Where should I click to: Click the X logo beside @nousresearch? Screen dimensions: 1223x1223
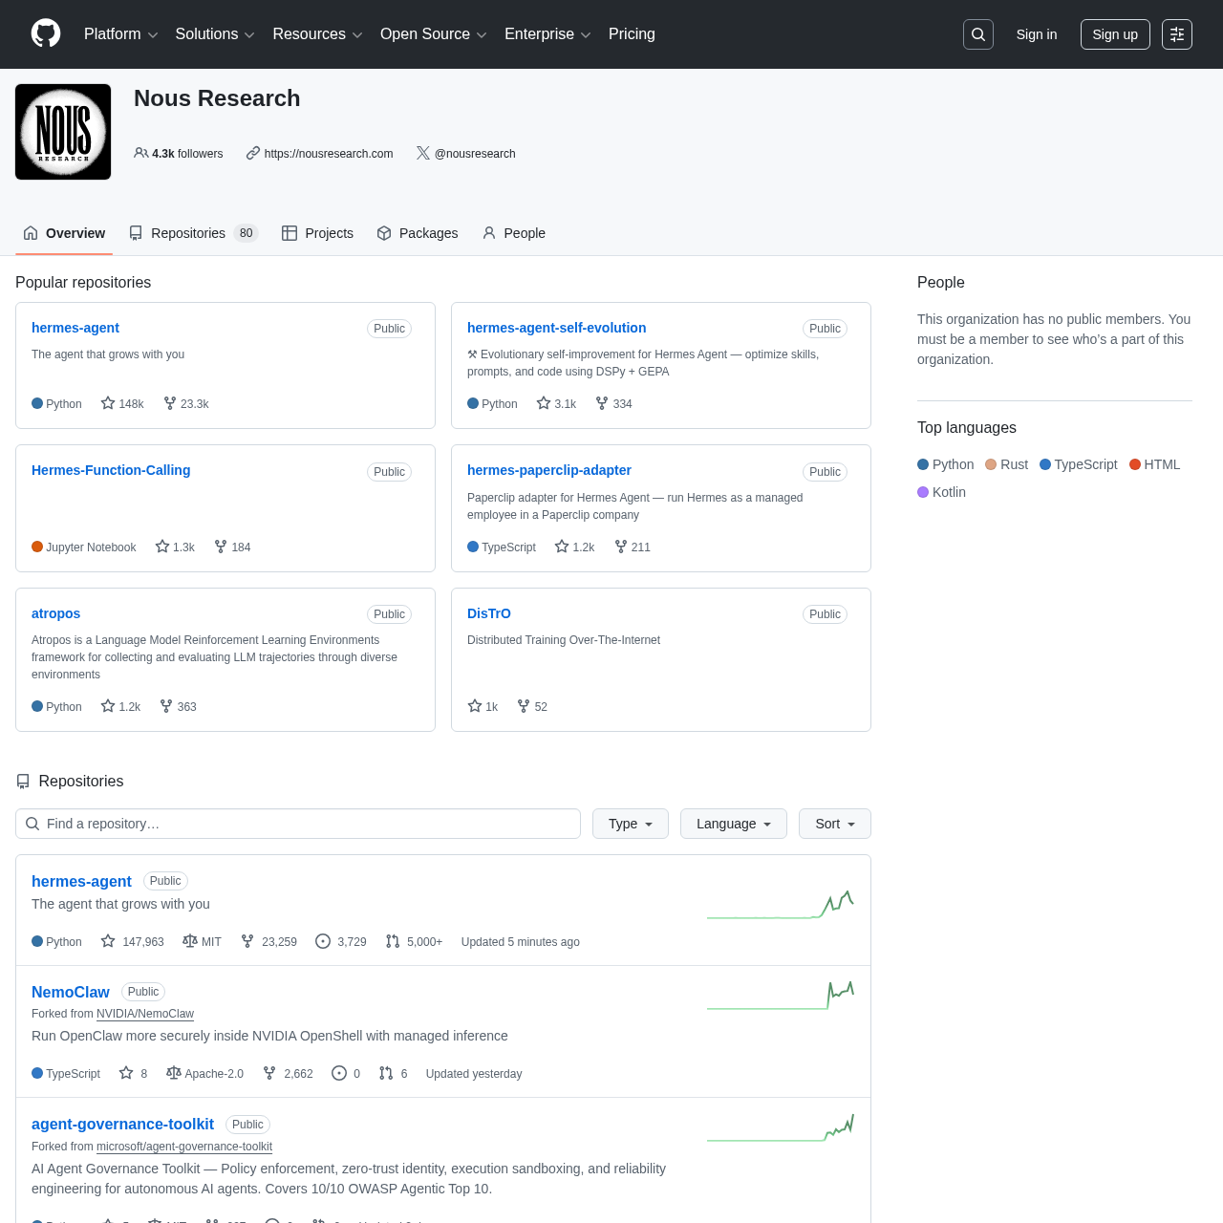(x=423, y=153)
